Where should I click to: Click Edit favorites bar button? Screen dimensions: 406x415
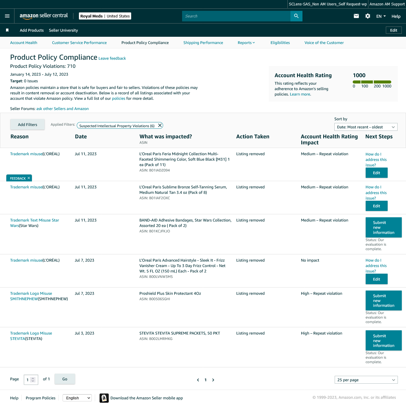[x=394, y=30]
